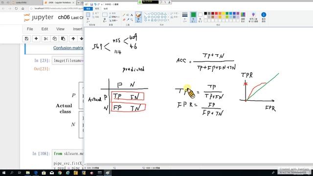
Task: Click Jupyter paste cells below icon
Action: point(63,39)
